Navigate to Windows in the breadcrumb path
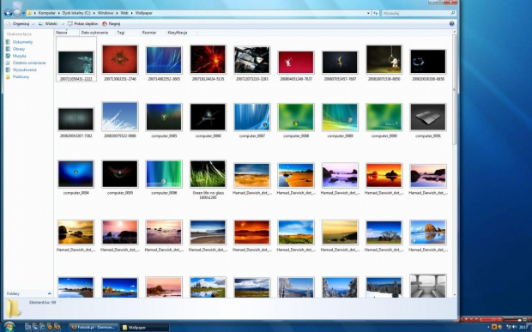This screenshot has width=532, height=332. [106, 13]
